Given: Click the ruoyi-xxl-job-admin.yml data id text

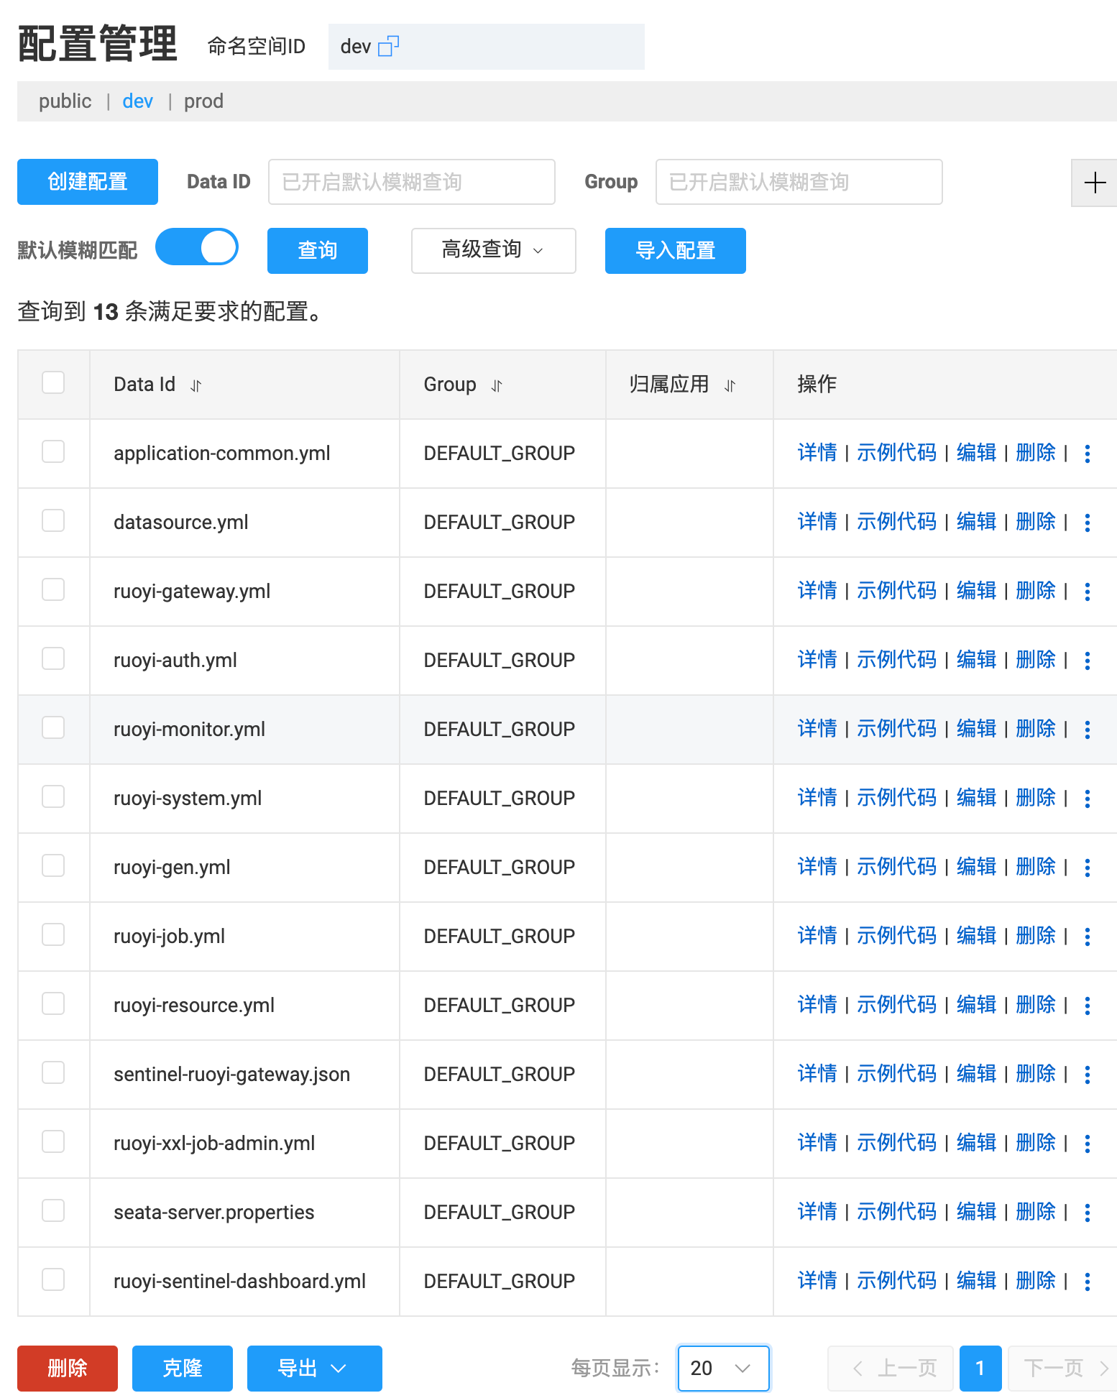Looking at the screenshot, I should pyautogui.click(x=214, y=1144).
